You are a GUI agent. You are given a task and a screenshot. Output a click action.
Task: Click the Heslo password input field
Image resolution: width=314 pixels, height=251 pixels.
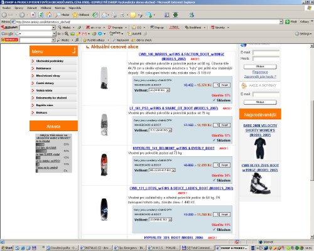click(266, 58)
